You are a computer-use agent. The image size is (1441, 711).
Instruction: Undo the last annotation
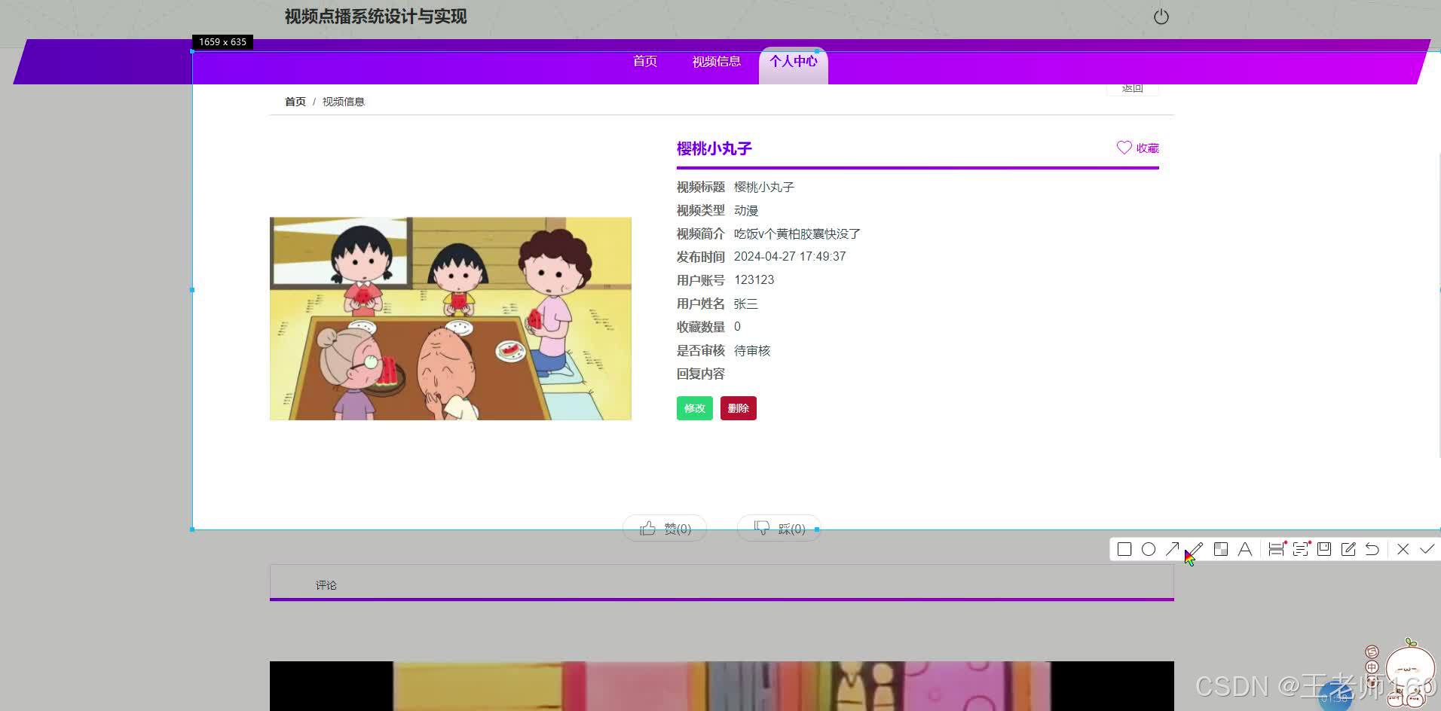pos(1372,549)
